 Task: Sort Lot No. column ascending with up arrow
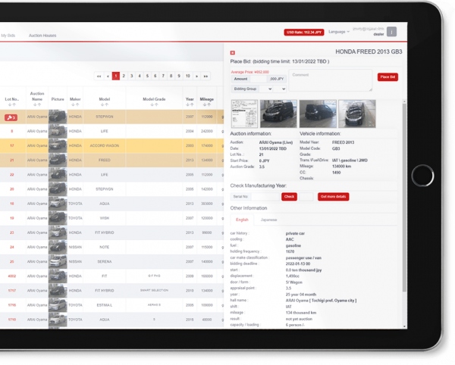(x=14, y=105)
